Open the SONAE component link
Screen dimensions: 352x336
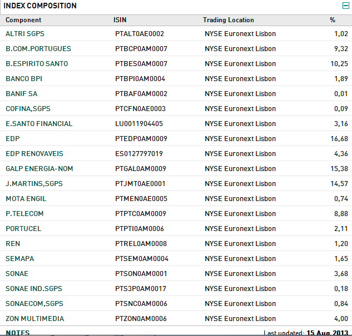pyautogui.click(x=17, y=274)
